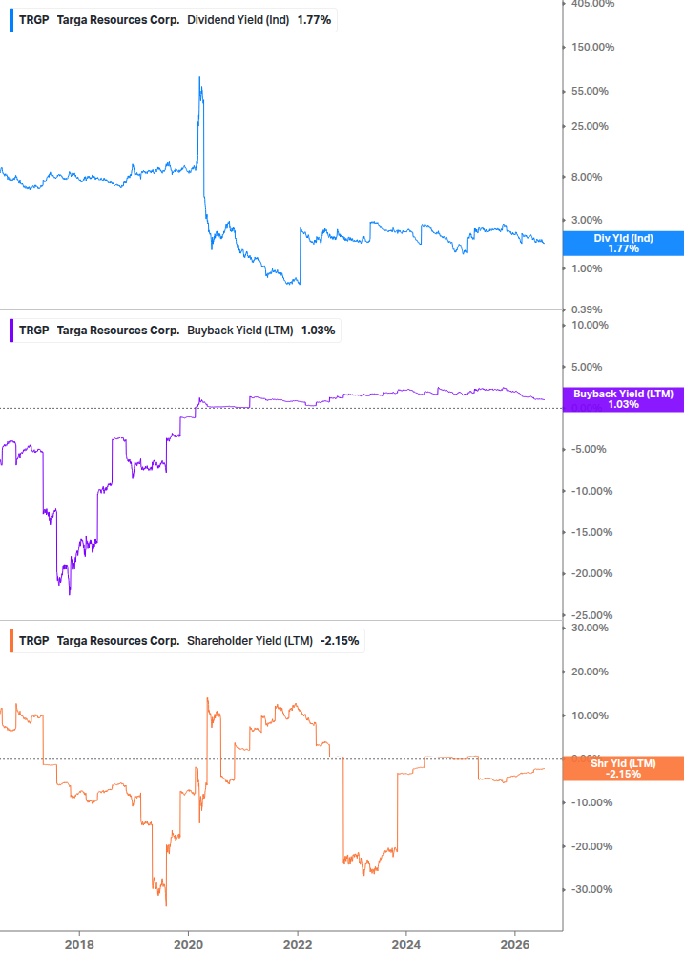This screenshot has height=960, width=684.
Task: Click the Shareholder Yield (LTM) legend label
Action: [x=249, y=641]
